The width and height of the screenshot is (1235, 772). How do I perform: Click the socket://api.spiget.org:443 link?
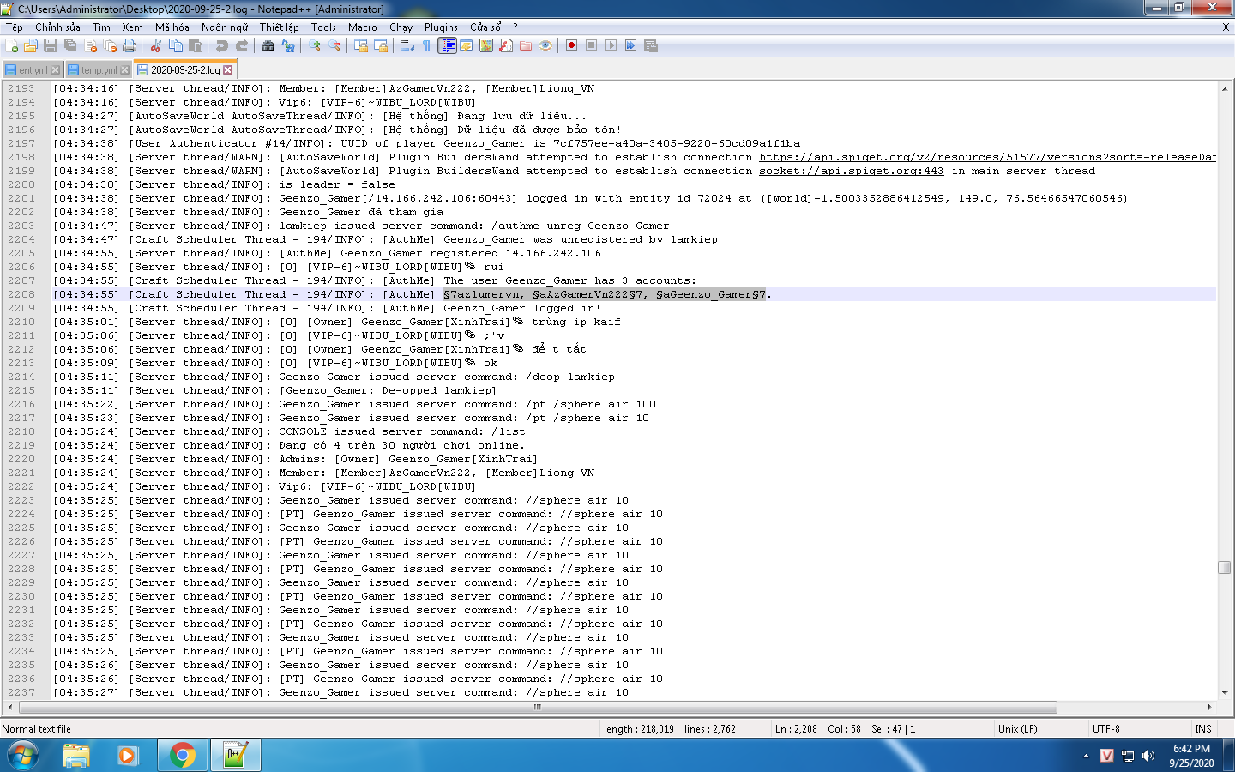point(851,171)
